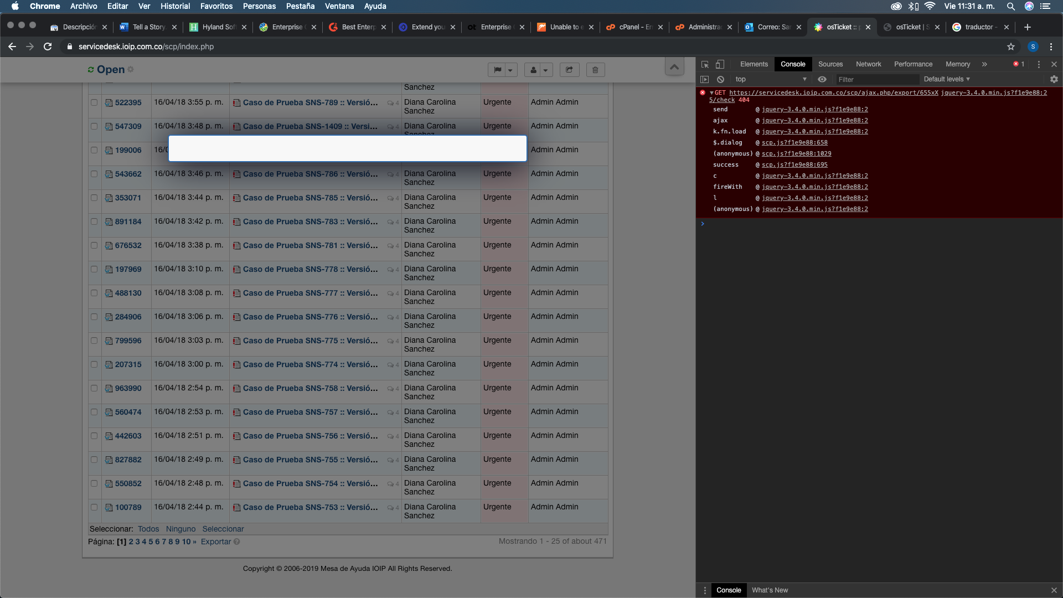Open console settings gear icon
The image size is (1063, 598).
pos(1054,79)
